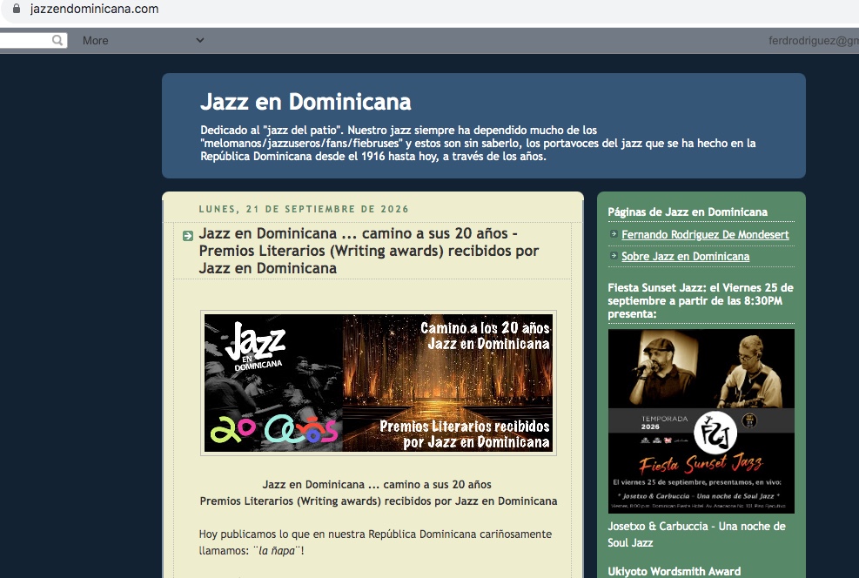This screenshot has width=859, height=578.
Task: Expand the More dropdown chevron
Action: [x=200, y=40]
